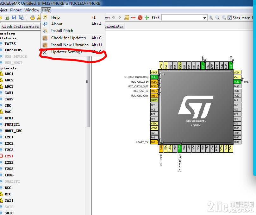This screenshot has width=256, height=215.
Task: Click the icon beside Check for Updates
Action: tap(45, 38)
